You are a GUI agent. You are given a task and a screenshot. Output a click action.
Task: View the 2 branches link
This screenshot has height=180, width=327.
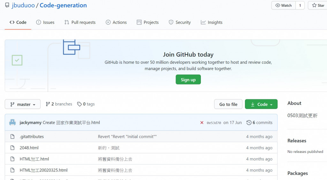[x=59, y=104]
